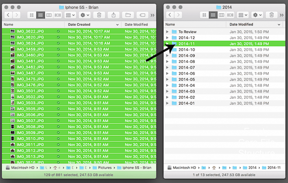Show more toolbar items in 2014 window

pyautogui.click(x=282, y=15)
